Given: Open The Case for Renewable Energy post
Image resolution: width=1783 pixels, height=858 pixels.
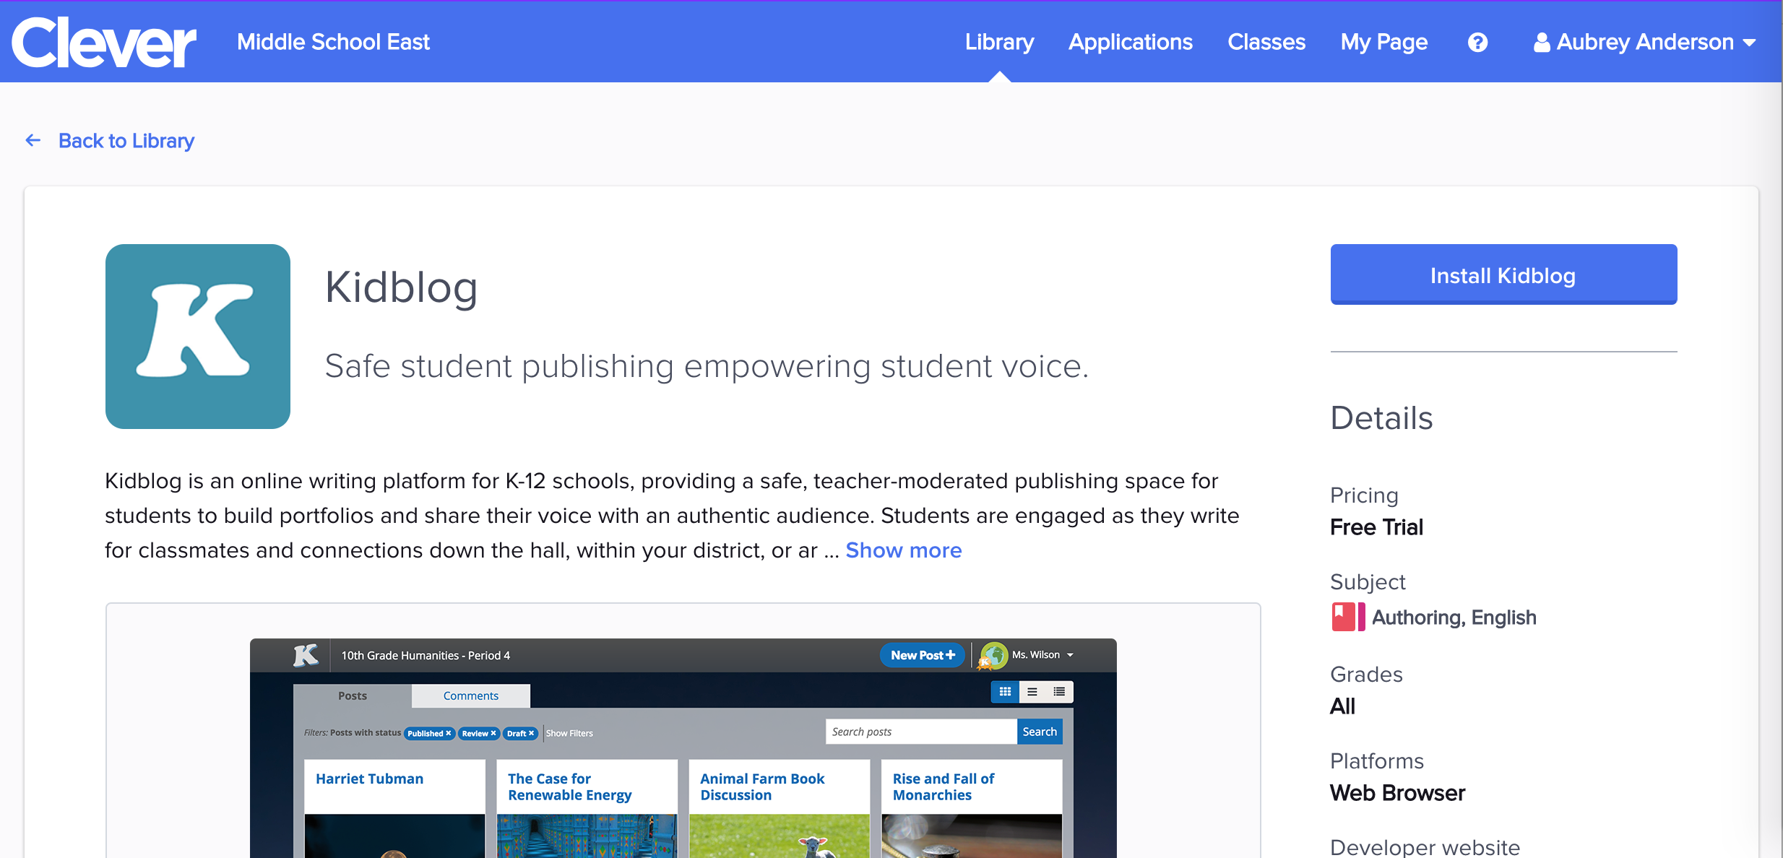Looking at the screenshot, I should (x=569, y=786).
